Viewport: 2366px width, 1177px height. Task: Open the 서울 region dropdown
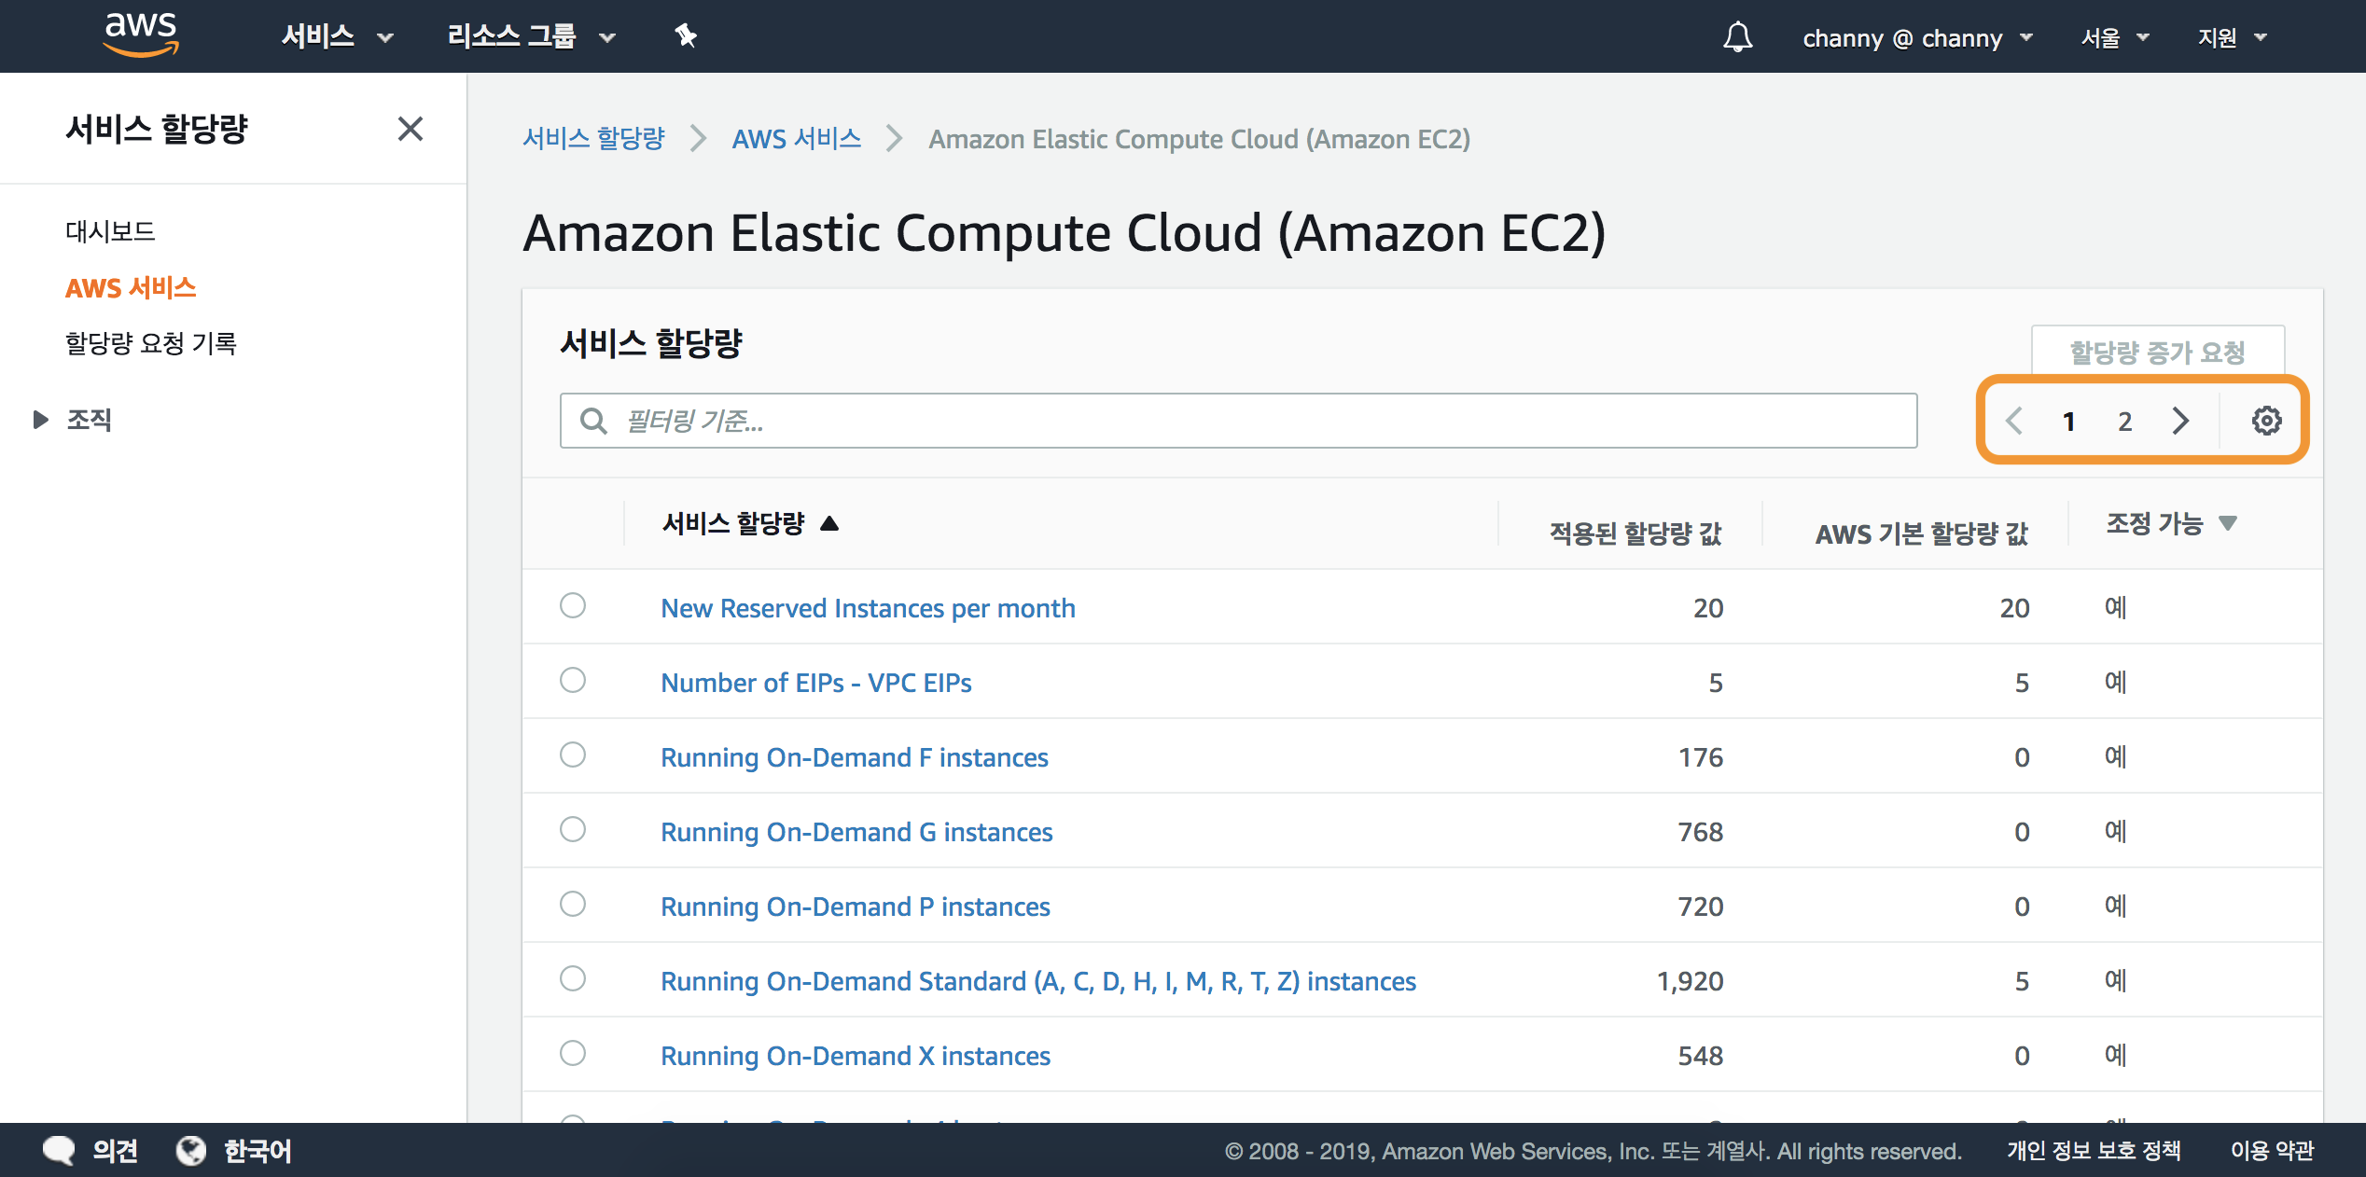(2115, 38)
